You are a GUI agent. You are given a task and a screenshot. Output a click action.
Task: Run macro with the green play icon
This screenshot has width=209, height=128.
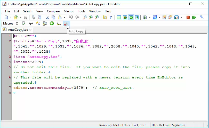click(194, 17)
